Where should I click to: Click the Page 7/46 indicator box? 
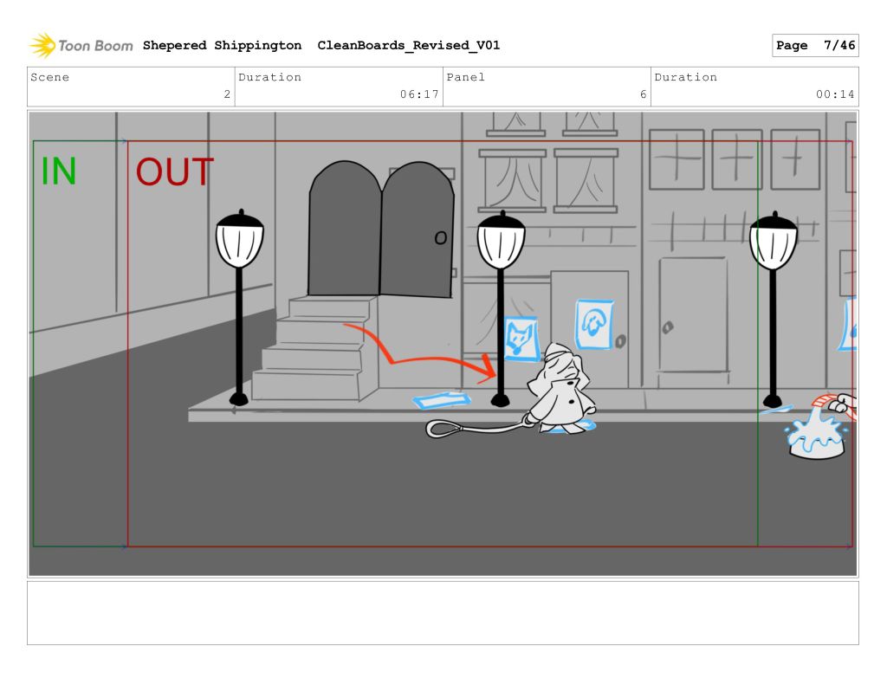814,46
